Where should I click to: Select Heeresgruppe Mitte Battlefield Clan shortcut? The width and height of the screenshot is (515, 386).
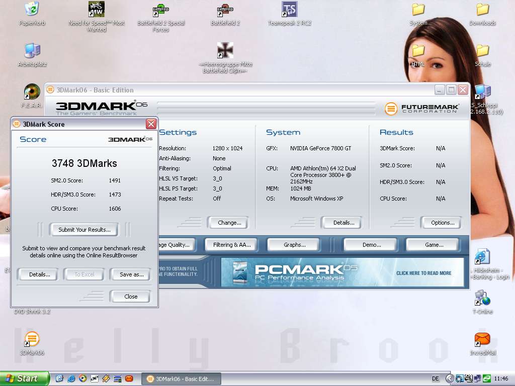click(225, 58)
